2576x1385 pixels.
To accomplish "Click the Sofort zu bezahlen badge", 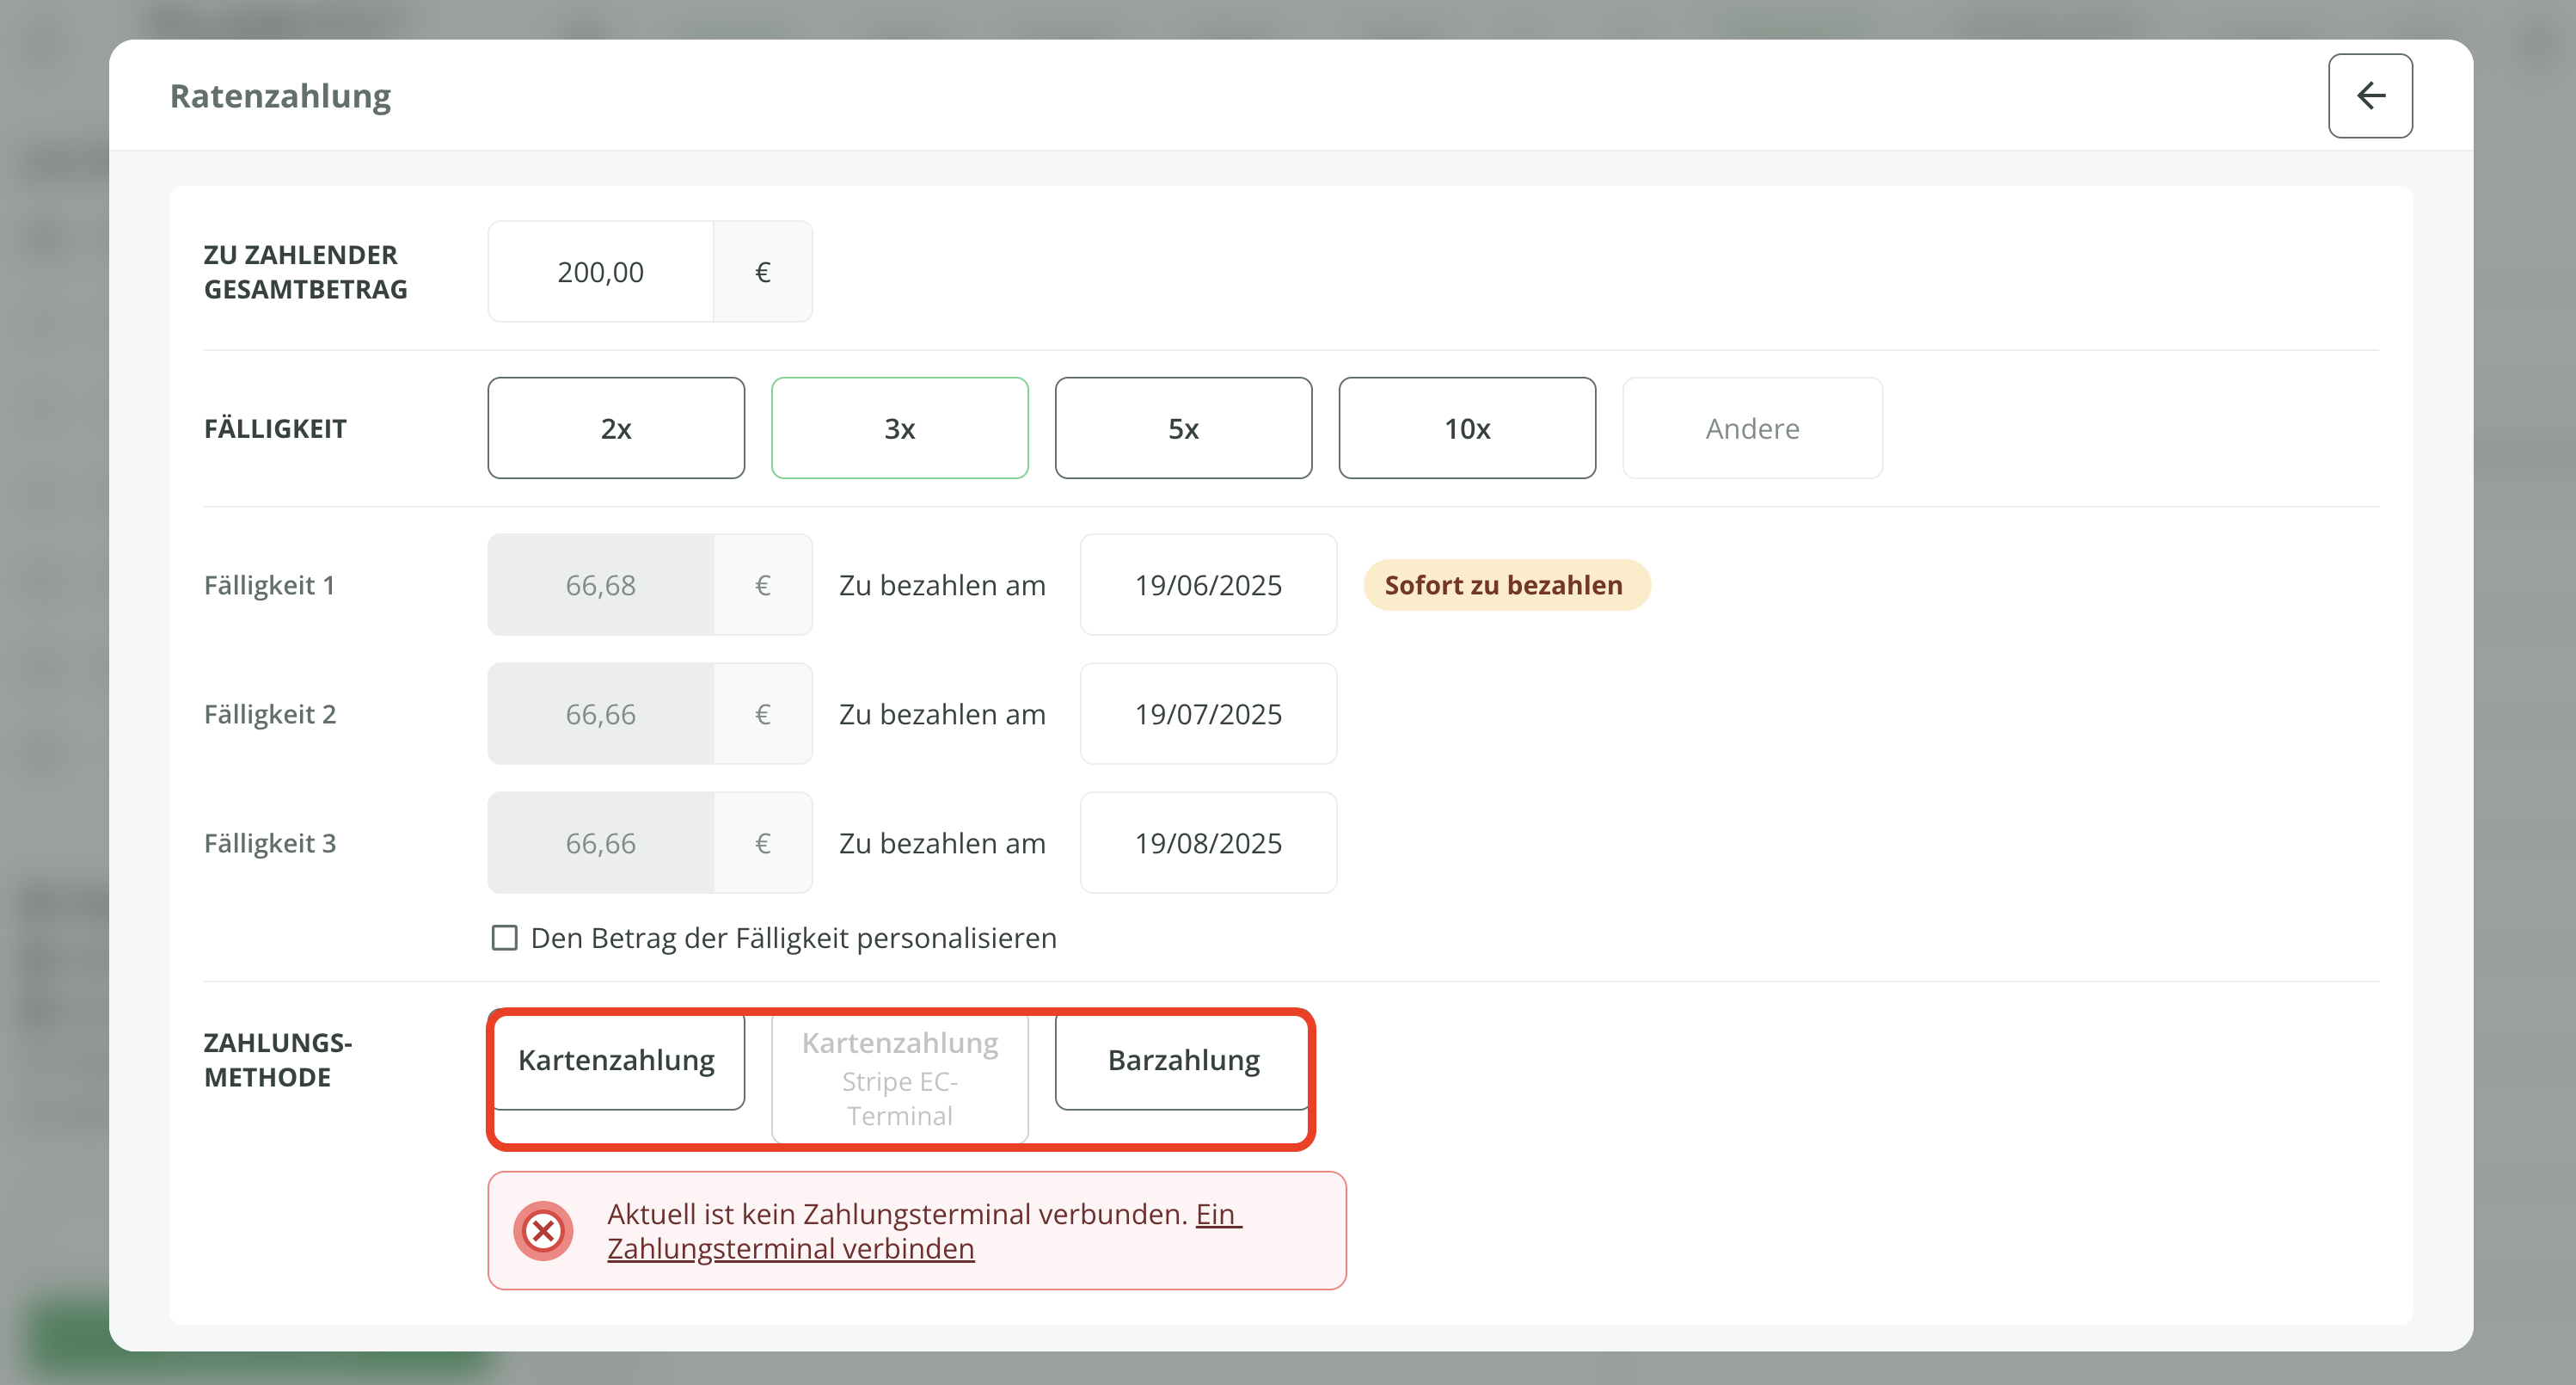I will (x=1505, y=584).
